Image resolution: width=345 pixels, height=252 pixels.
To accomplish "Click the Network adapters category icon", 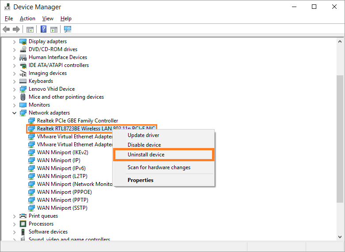I will (x=23, y=113).
